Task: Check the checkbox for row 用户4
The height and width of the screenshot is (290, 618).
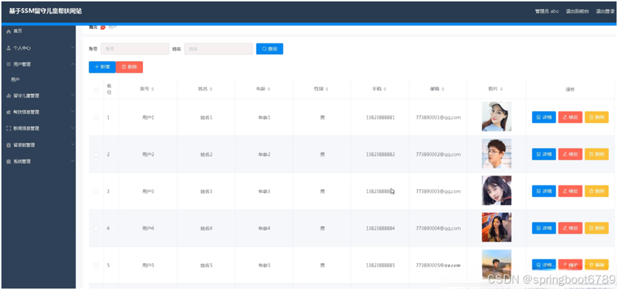Action: (96, 229)
